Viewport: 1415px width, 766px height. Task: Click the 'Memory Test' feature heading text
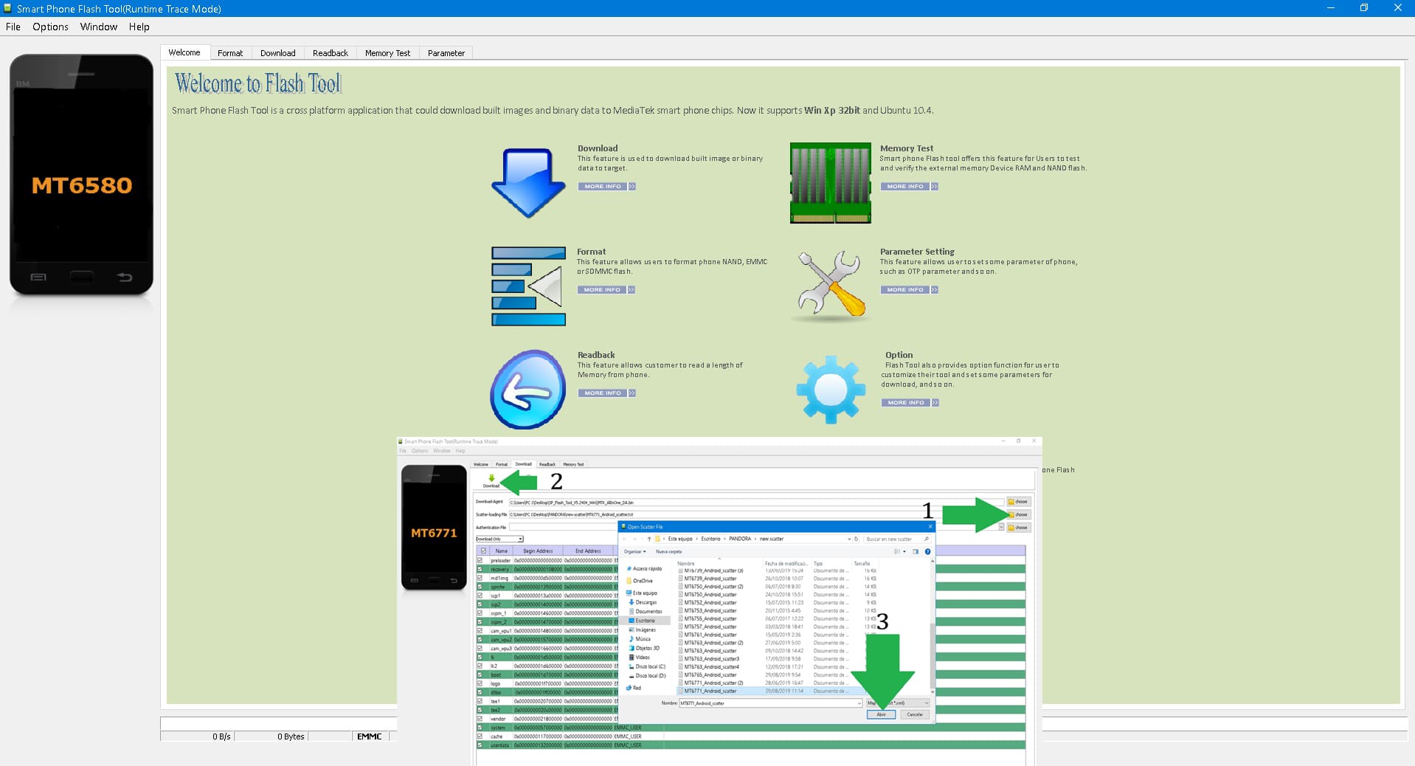pos(907,148)
